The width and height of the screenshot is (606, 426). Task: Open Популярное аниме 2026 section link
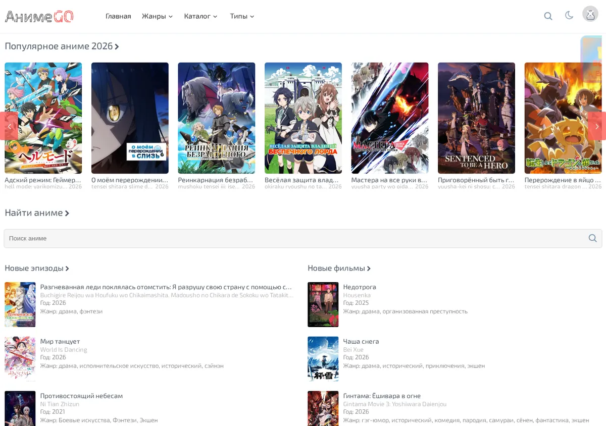(x=62, y=46)
